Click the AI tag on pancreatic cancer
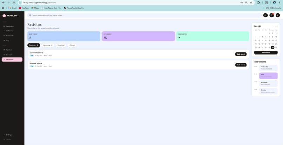The height and width of the screenshot is (145, 283). click(x=32, y=56)
